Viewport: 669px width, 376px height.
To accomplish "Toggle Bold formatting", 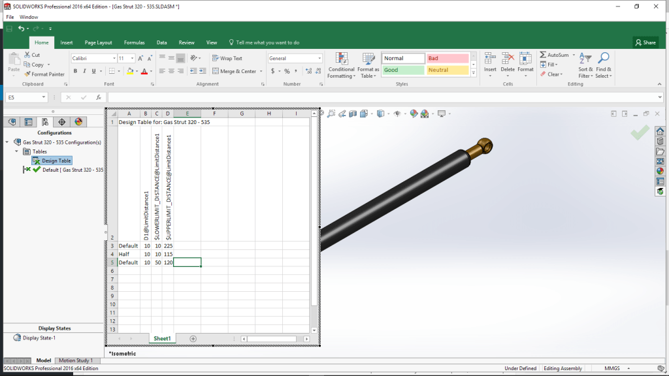I will tap(75, 71).
